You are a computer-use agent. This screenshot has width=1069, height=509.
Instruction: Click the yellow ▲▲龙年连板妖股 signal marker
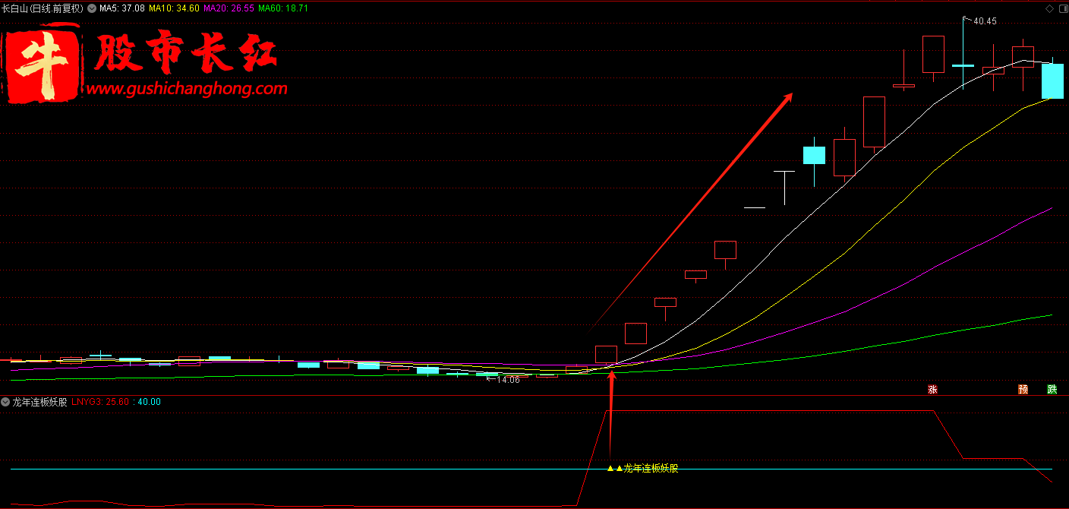click(x=642, y=469)
